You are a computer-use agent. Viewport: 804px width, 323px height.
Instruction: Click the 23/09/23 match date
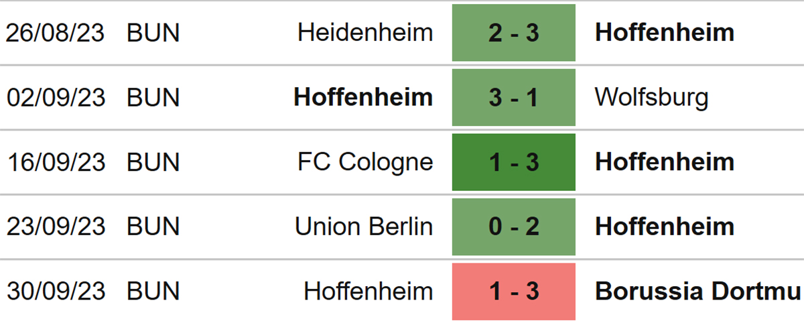tap(56, 227)
